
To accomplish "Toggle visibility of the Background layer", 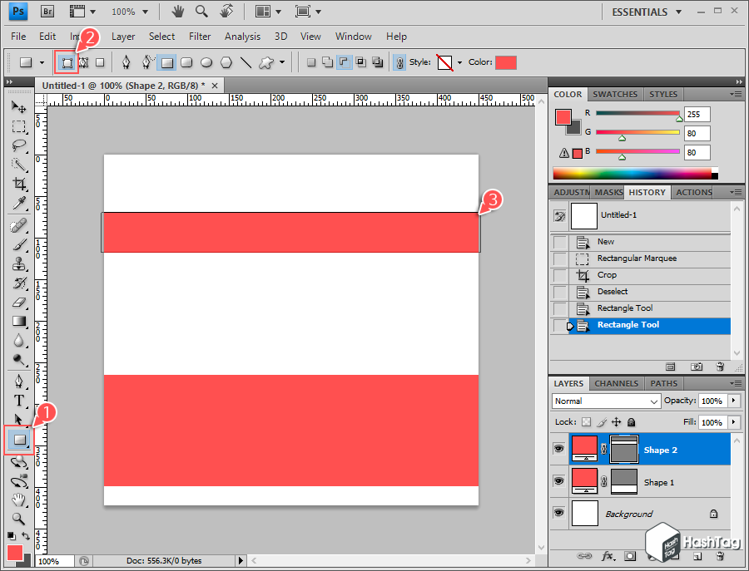I will pyautogui.click(x=558, y=514).
